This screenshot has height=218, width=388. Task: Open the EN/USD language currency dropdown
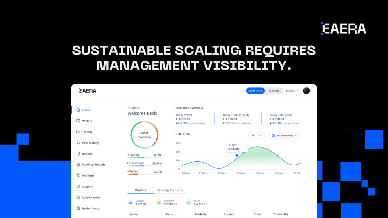(292, 91)
